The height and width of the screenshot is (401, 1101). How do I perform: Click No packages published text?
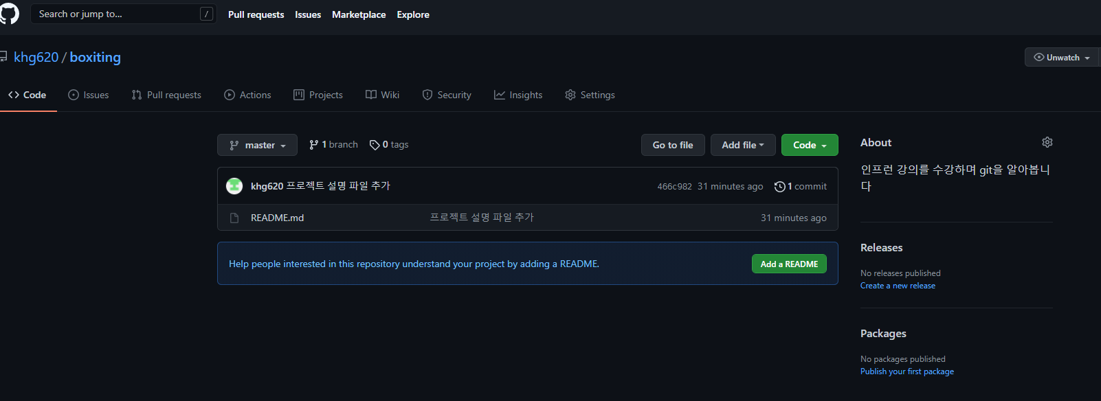click(903, 359)
